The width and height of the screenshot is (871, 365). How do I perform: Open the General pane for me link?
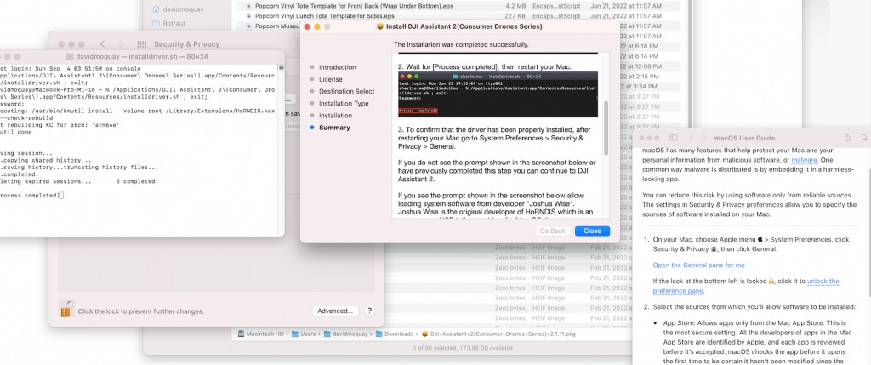[698, 265]
